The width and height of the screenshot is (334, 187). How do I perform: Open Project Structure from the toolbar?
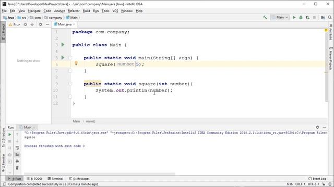[323, 17]
